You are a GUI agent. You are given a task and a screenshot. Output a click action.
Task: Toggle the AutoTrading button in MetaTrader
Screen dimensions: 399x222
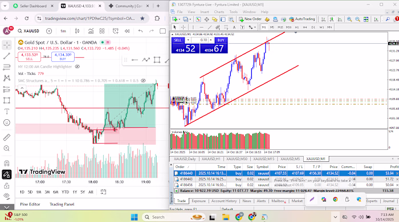tap(302, 19)
